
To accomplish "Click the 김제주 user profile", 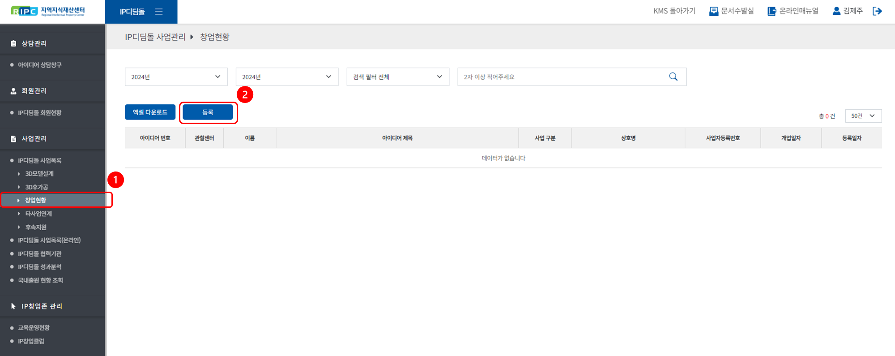I will 848,11.
